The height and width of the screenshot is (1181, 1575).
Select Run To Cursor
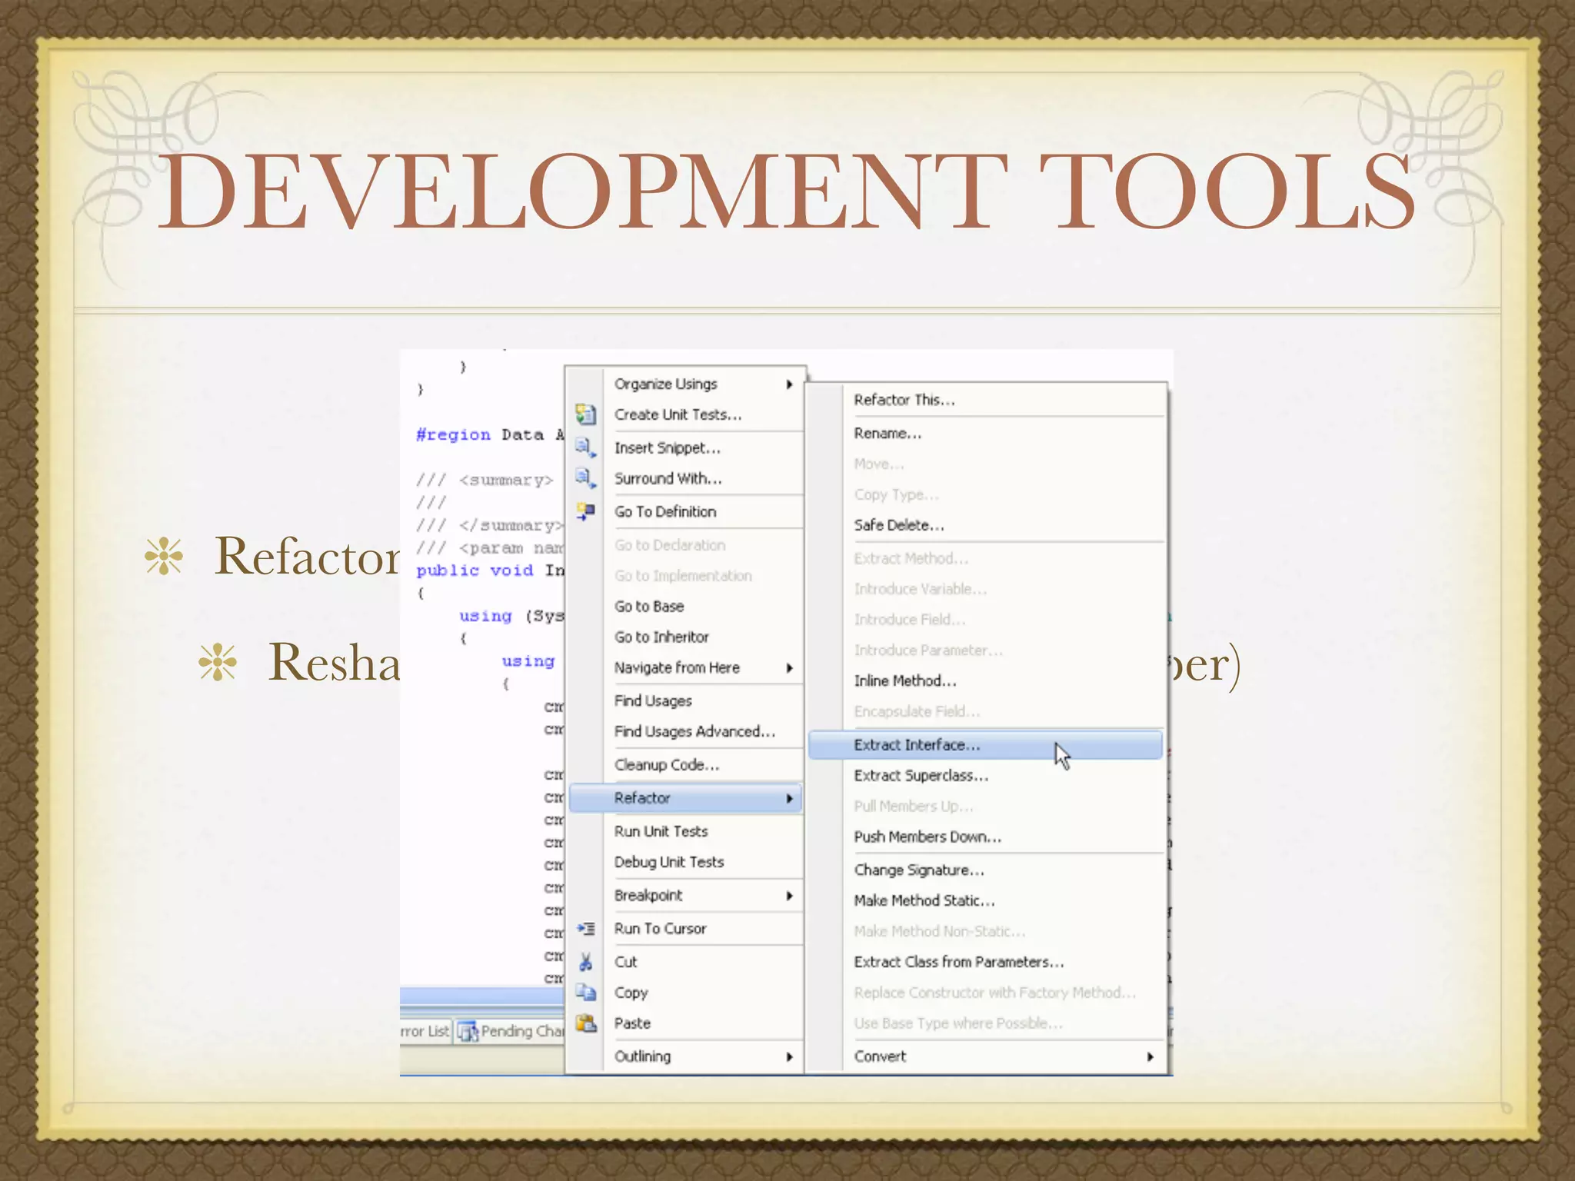685,928
